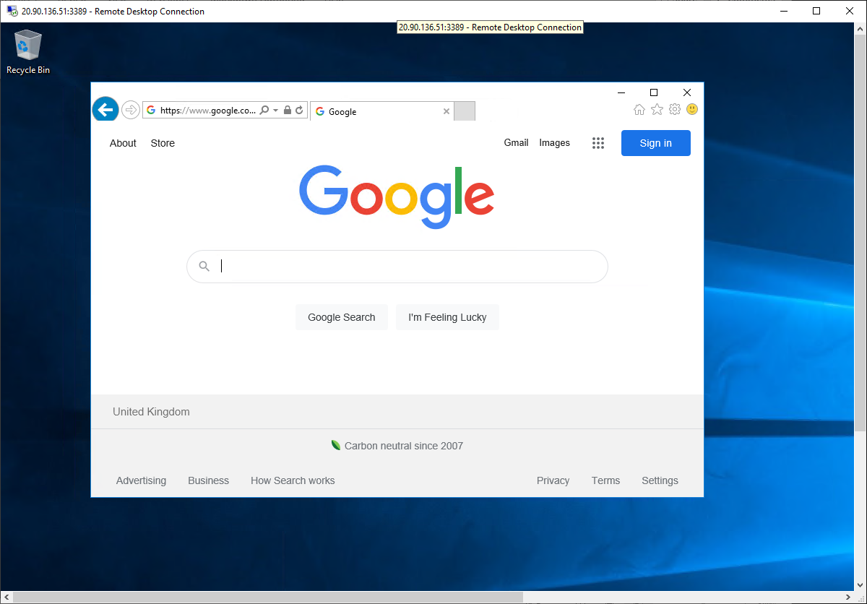Image resolution: width=867 pixels, height=604 pixels.
Task: Click I'm Feeling Lucky
Action: [x=447, y=317]
